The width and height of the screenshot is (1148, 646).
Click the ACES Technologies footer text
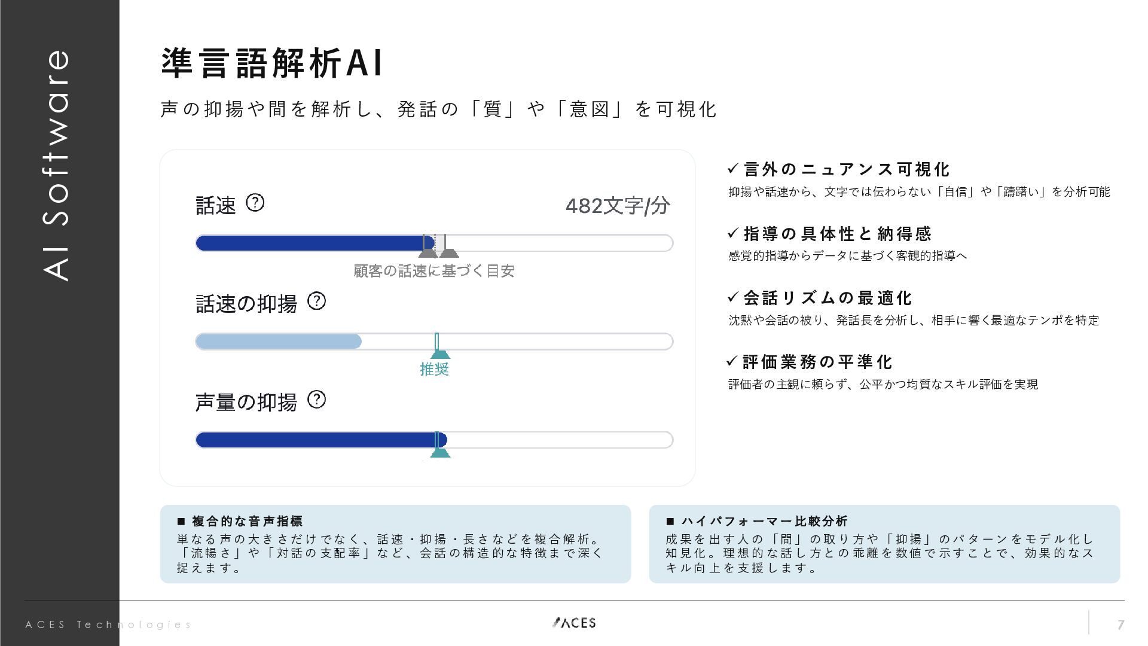click(108, 624)
